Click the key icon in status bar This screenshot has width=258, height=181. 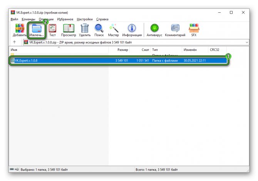17,169
